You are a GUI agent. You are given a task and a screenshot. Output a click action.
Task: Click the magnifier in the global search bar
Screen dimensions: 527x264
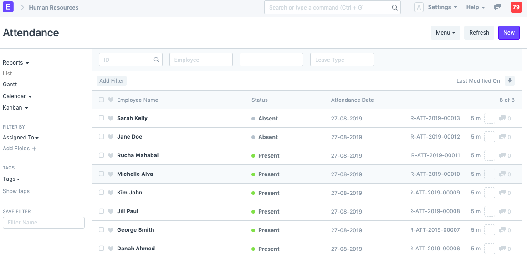tap(394, 7)
